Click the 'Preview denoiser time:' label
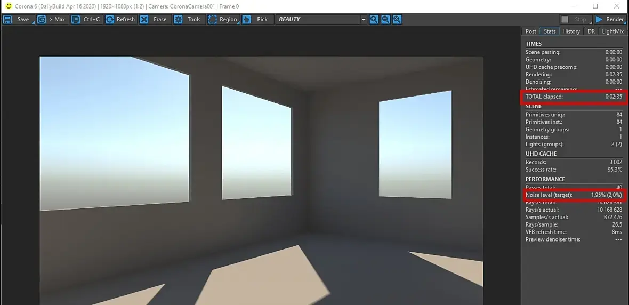The height and width of the screenshot is (305, 629). (553, 239)
